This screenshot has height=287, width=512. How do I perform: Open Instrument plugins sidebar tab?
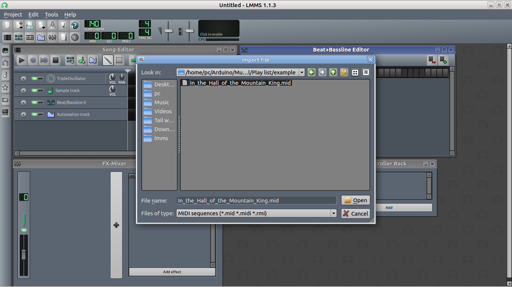click(x=5, y=50)
